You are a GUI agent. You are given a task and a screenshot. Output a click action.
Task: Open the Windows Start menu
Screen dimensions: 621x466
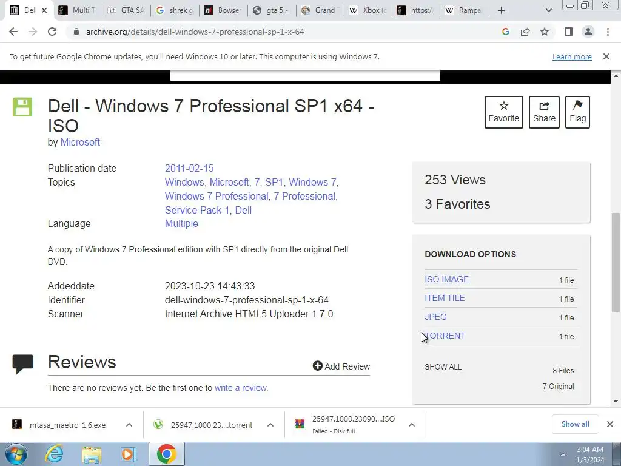coord(16,454)
